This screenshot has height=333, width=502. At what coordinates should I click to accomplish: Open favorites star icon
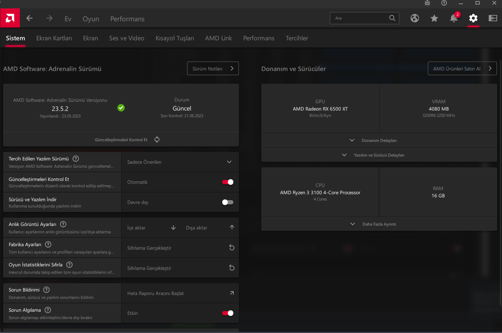tap(434, 18)
